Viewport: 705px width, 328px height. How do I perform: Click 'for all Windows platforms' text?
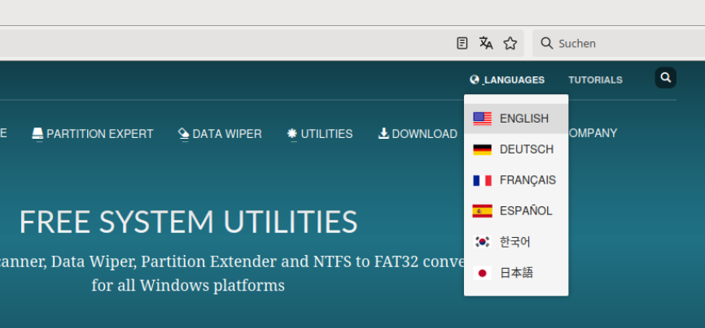(188, 285)
